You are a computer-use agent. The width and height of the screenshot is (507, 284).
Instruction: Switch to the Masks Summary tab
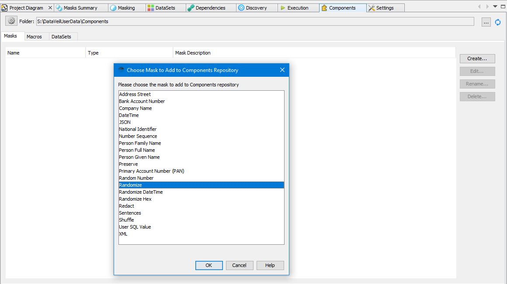pos(80,8)
